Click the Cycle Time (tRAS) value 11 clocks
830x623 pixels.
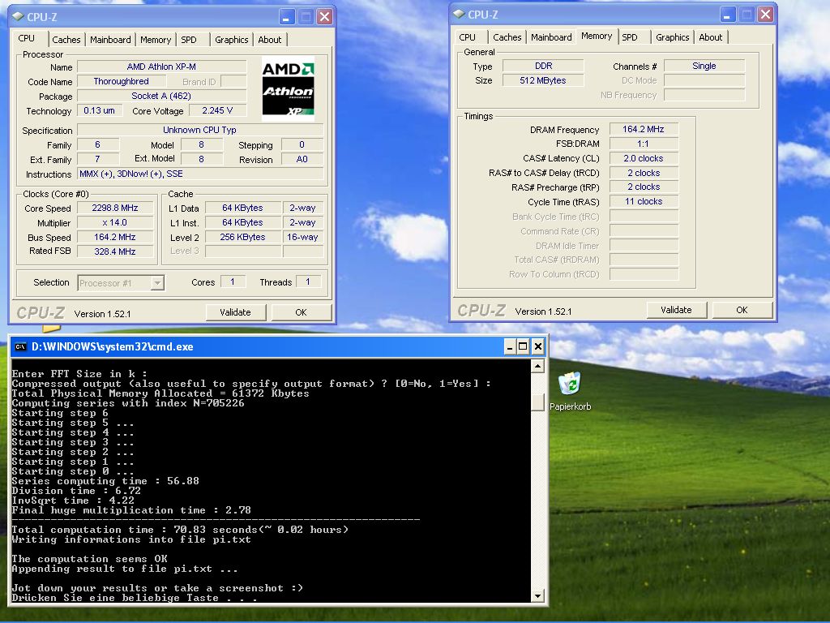pyautogui.click(x=643, y=201)
